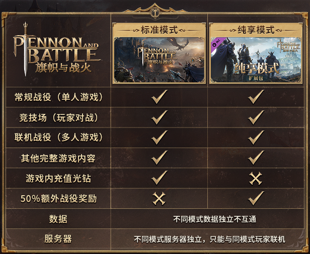
Task: Click the Pennon and Battle sword logo
Action: tap(57, 49)
